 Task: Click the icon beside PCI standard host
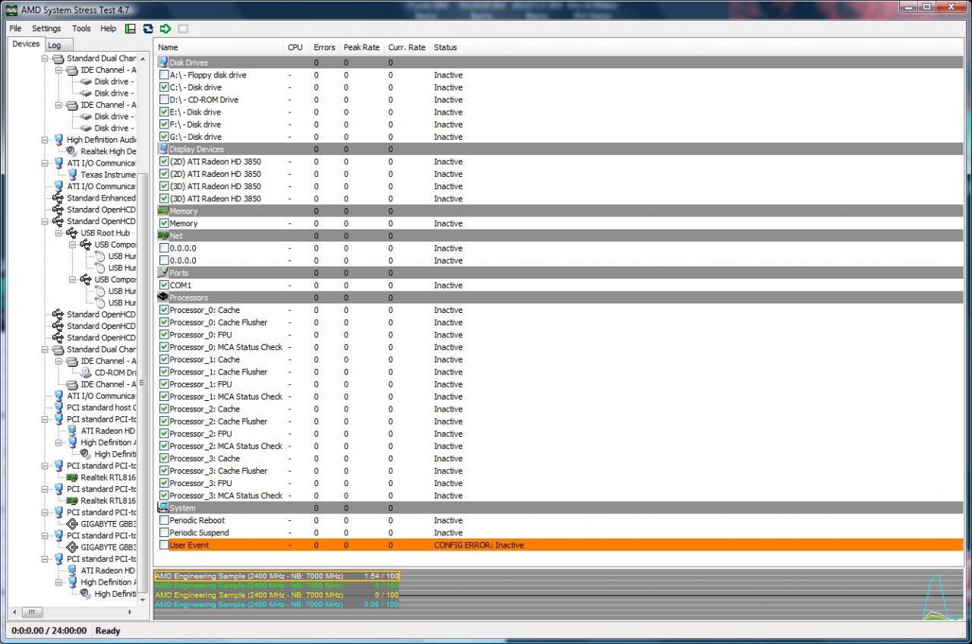[58, 408]
